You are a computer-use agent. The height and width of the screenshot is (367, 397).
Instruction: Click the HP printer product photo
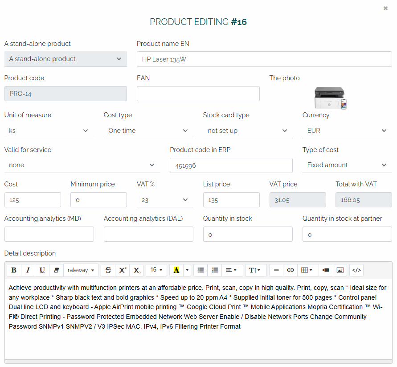[330, 98]
